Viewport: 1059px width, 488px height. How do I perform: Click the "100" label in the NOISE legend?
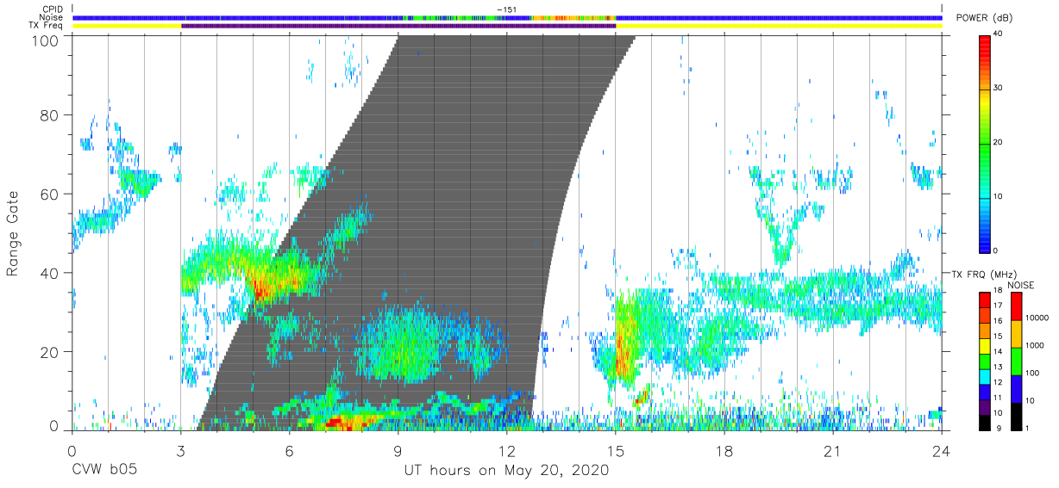[x=1034, y=373]
